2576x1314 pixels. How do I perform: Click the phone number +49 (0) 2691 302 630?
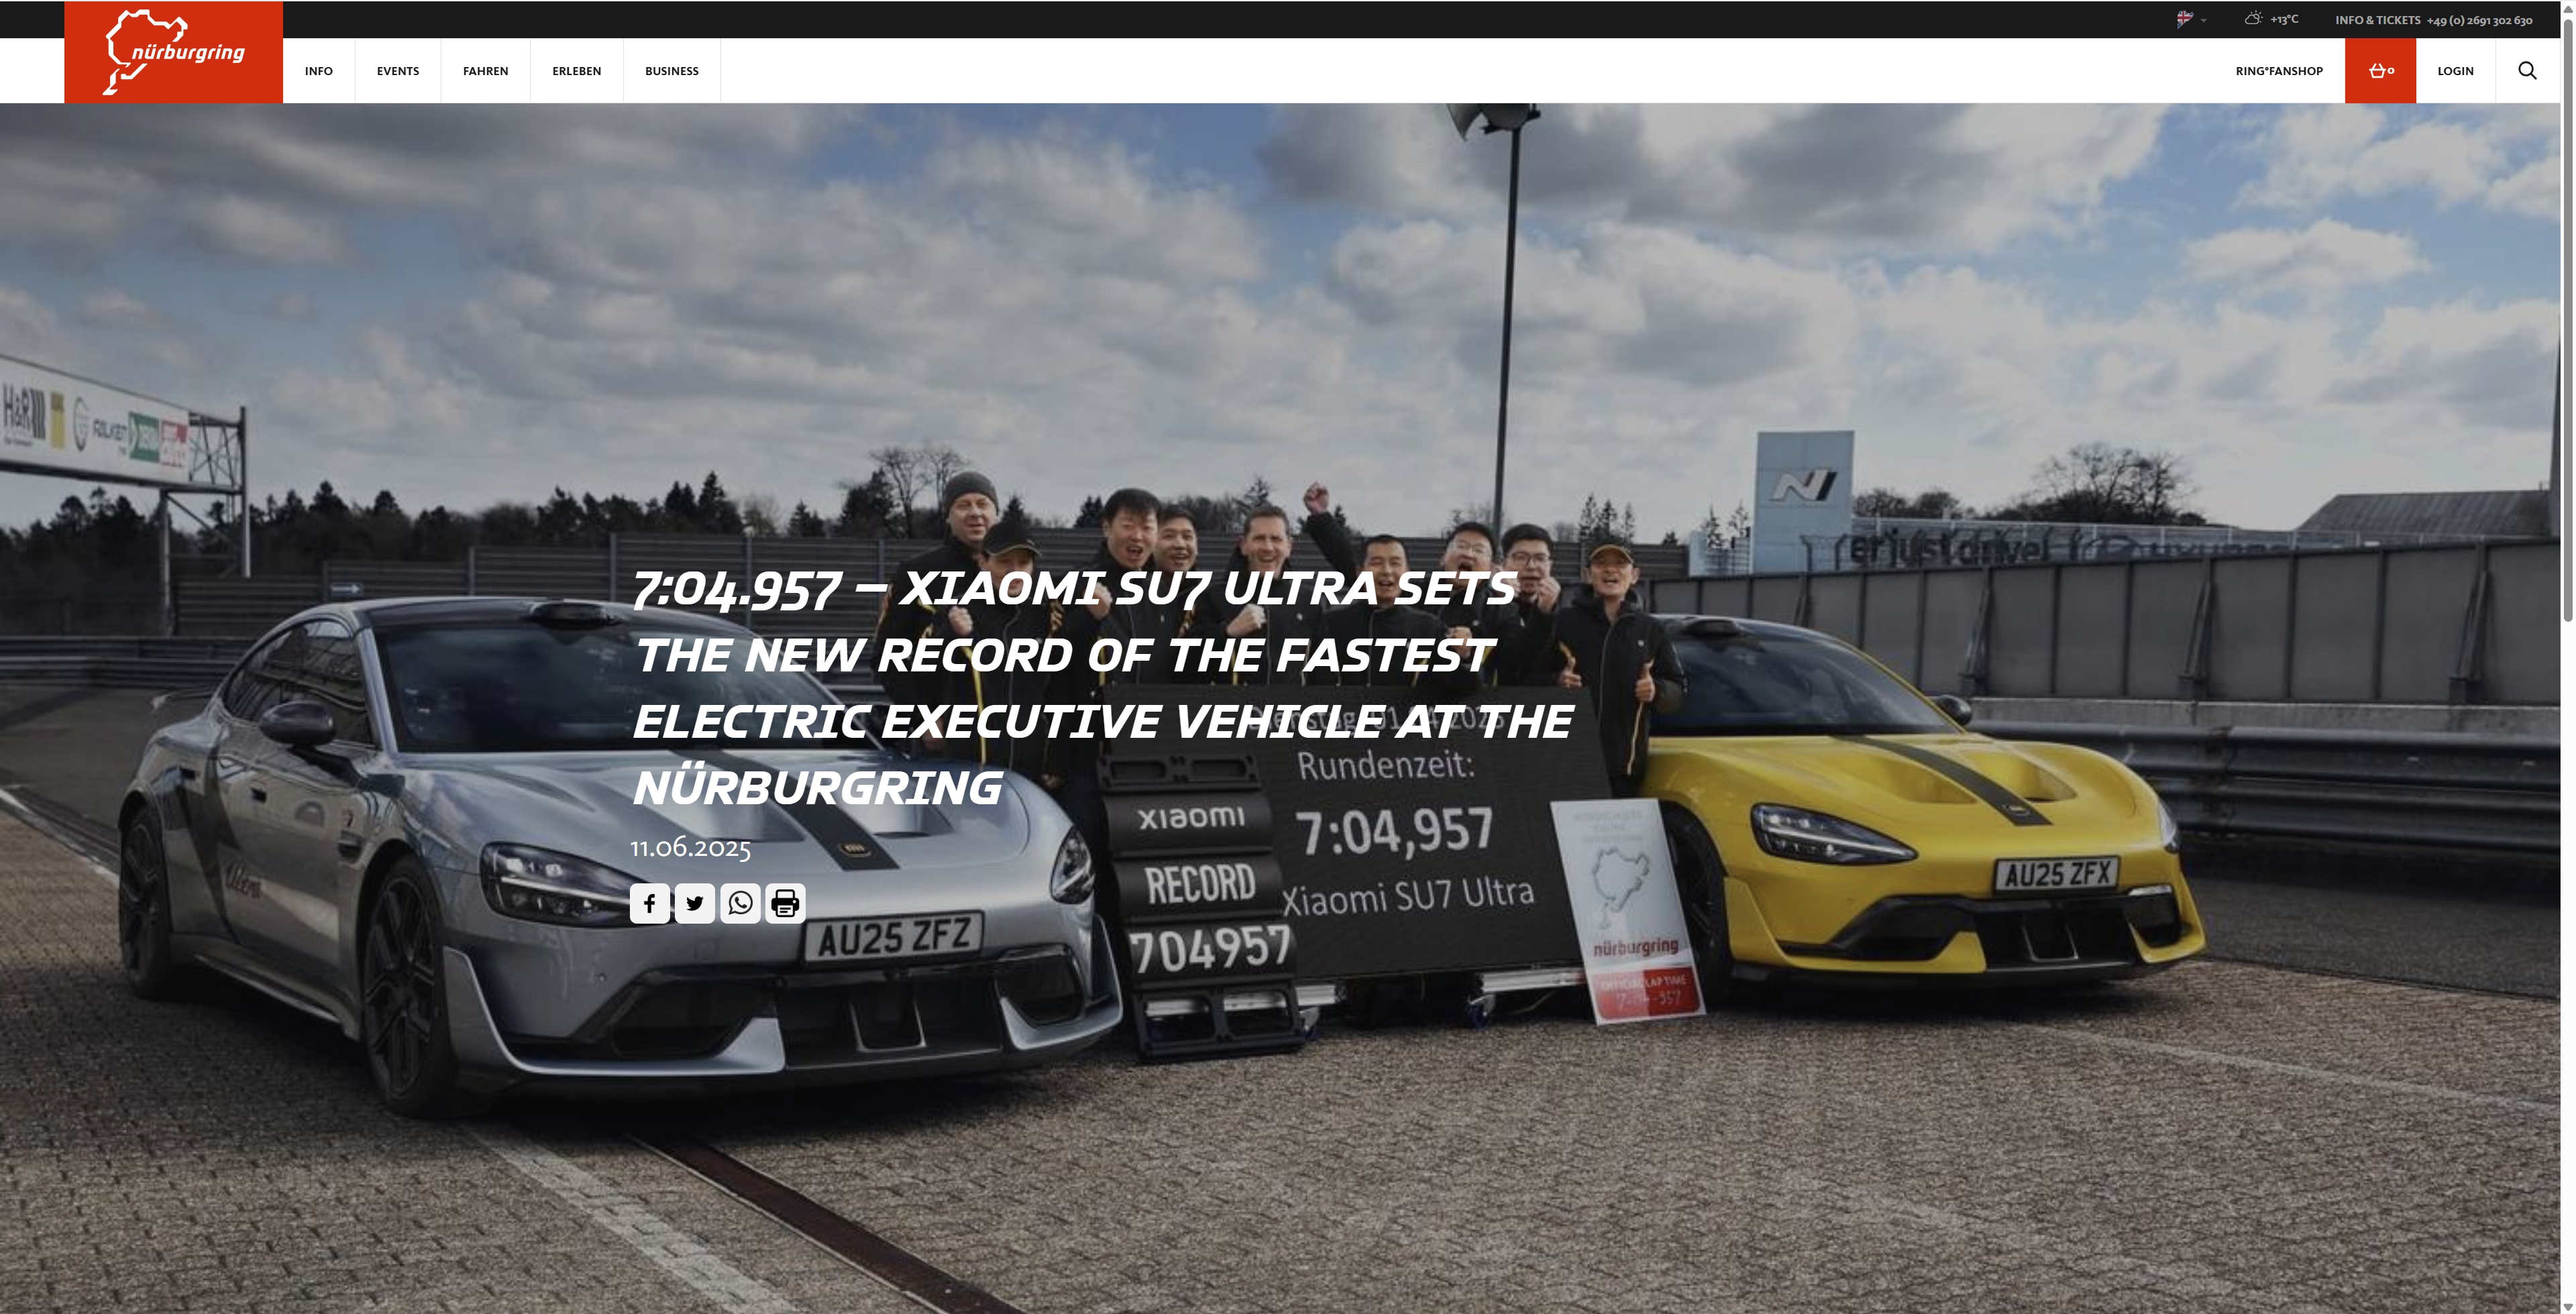pyautogui.click(x=2479, y=20)
